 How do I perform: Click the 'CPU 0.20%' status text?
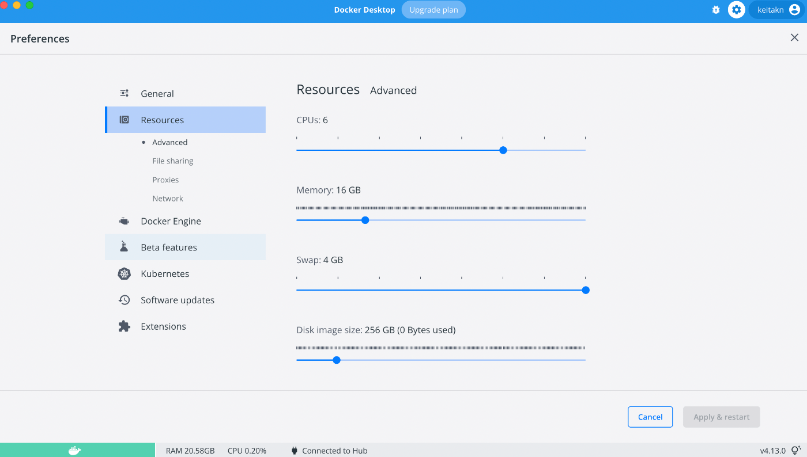(247, 451)
